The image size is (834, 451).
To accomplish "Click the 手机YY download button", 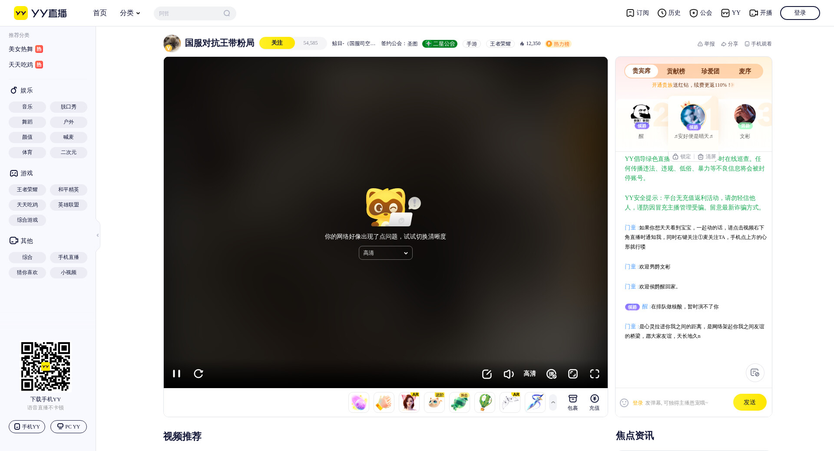I will click(x=27, y=427).
